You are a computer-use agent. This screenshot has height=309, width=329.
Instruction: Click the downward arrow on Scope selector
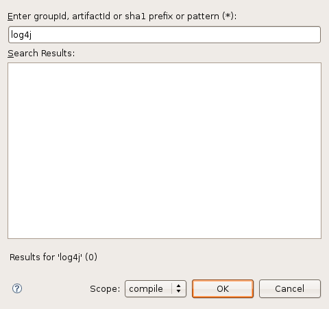[179, 291]
